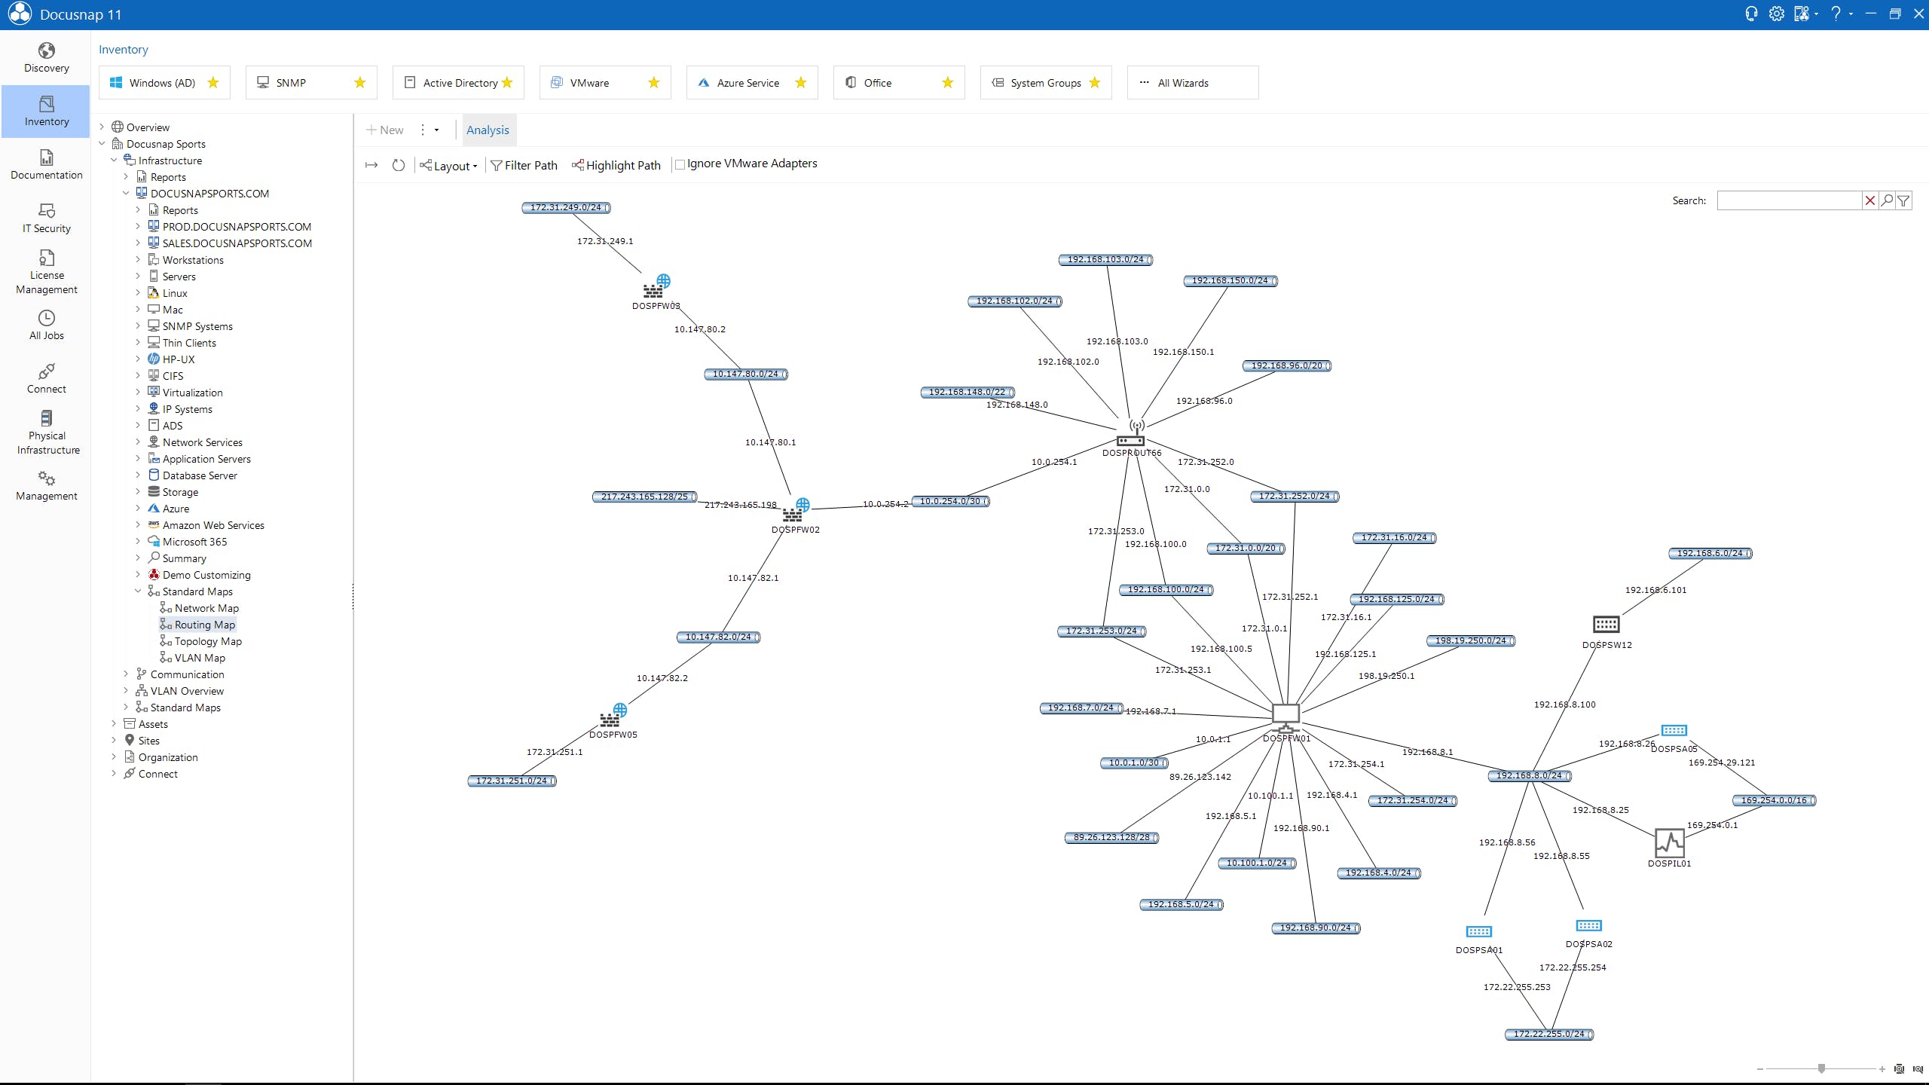Open the Discovery section in the sidebar
This screenshot has width=1929, height=1085.
(x=46, y=58)
